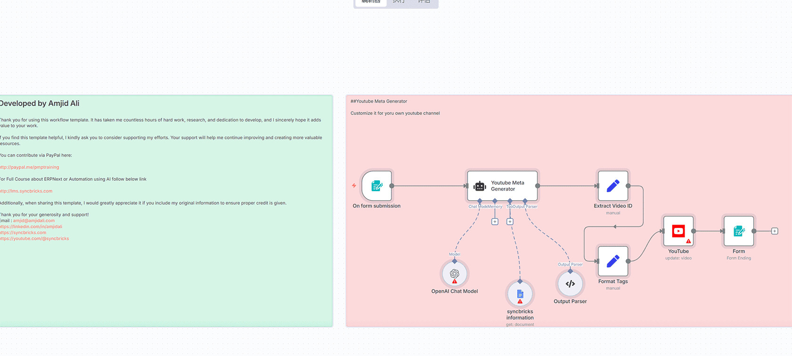
Task: Click plus button after Form Ending node
Action: [775, 231]
